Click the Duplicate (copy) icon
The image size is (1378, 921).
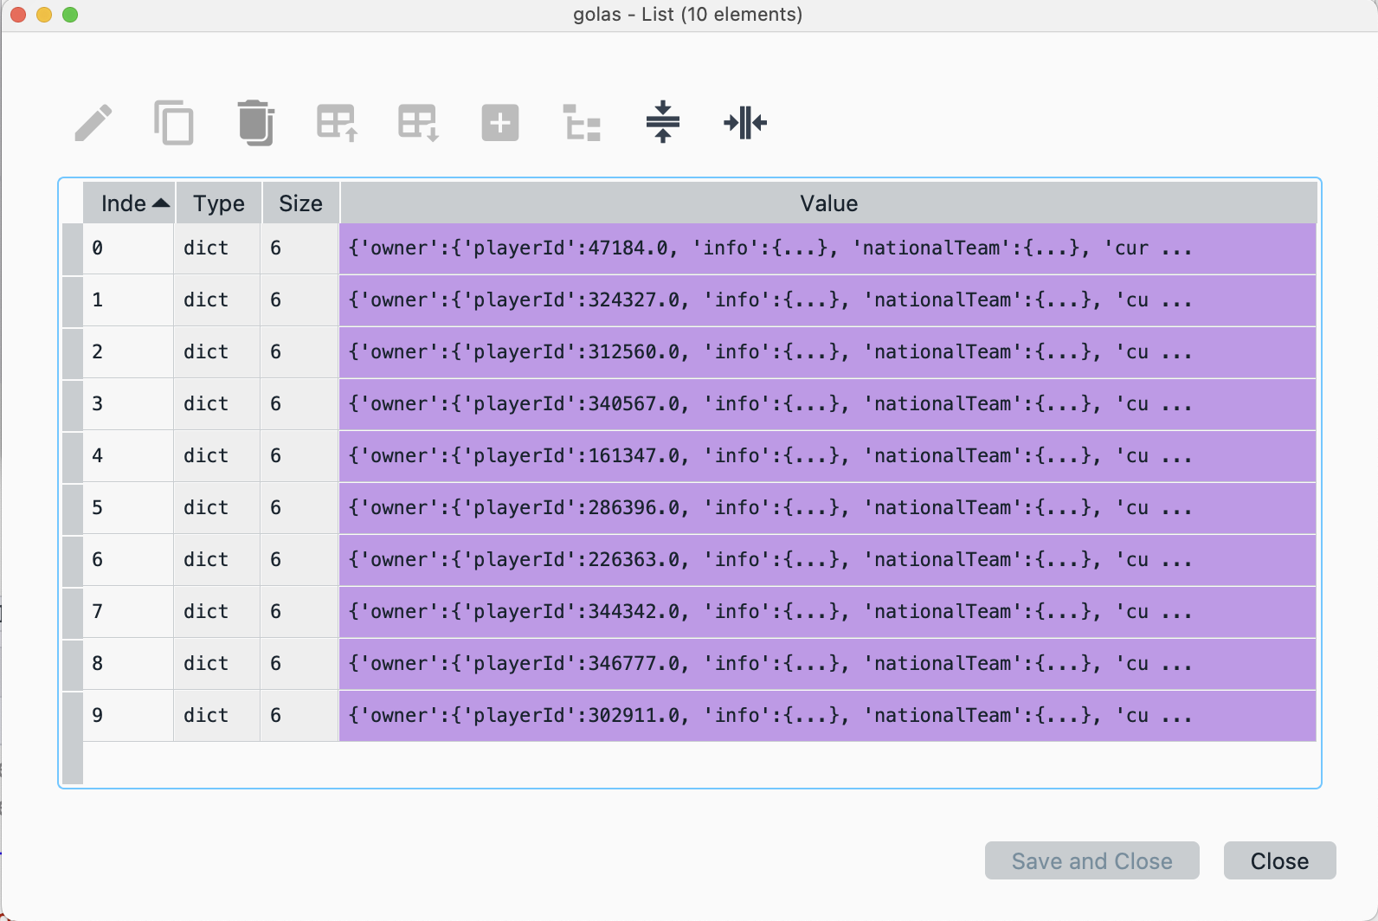tap(174, 123)
